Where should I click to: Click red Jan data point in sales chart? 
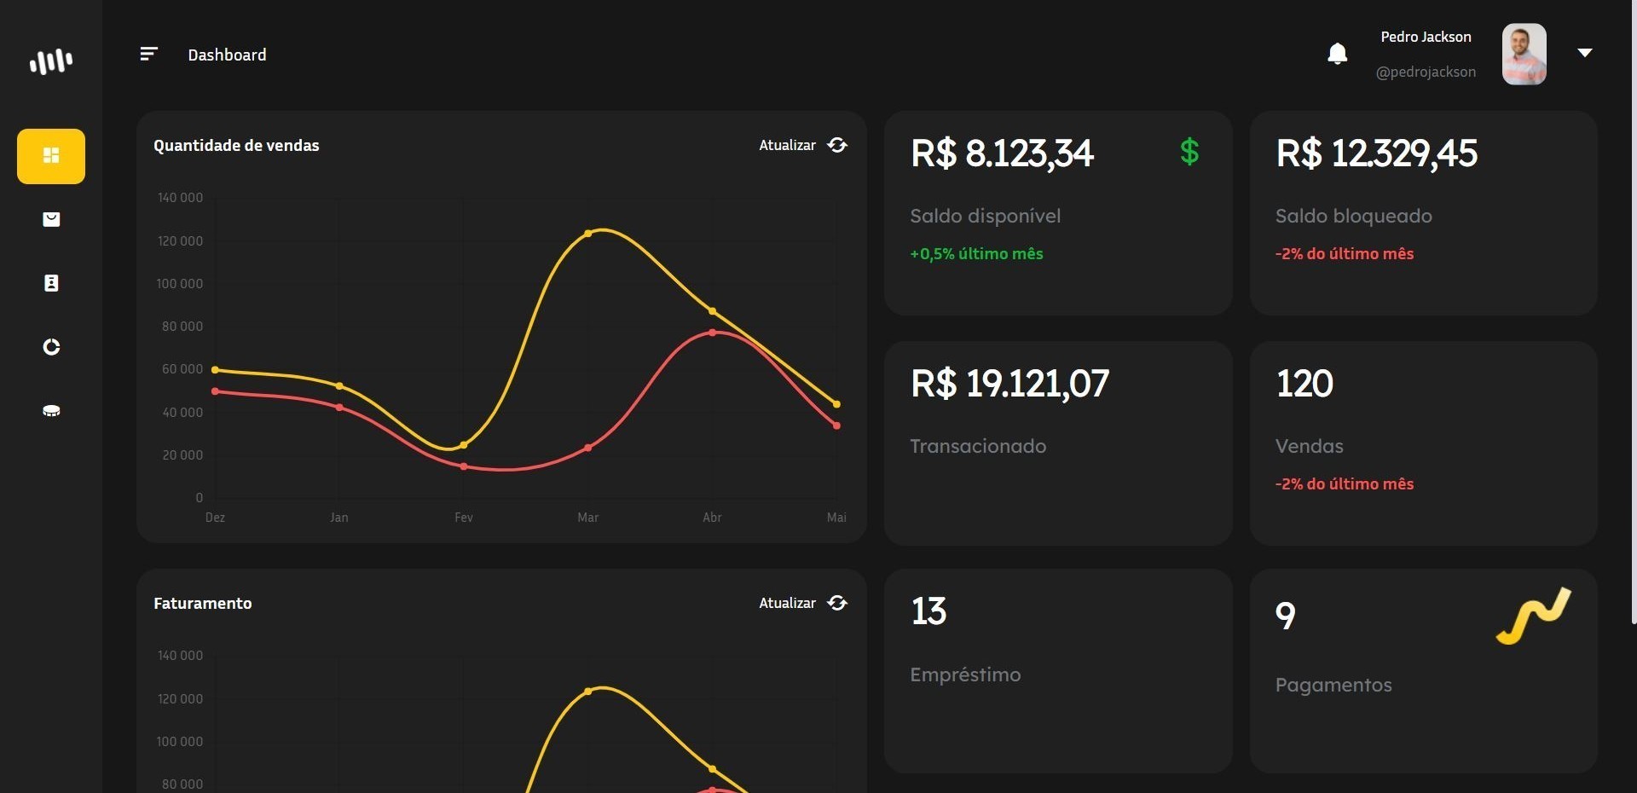click(x=339, y=408)
